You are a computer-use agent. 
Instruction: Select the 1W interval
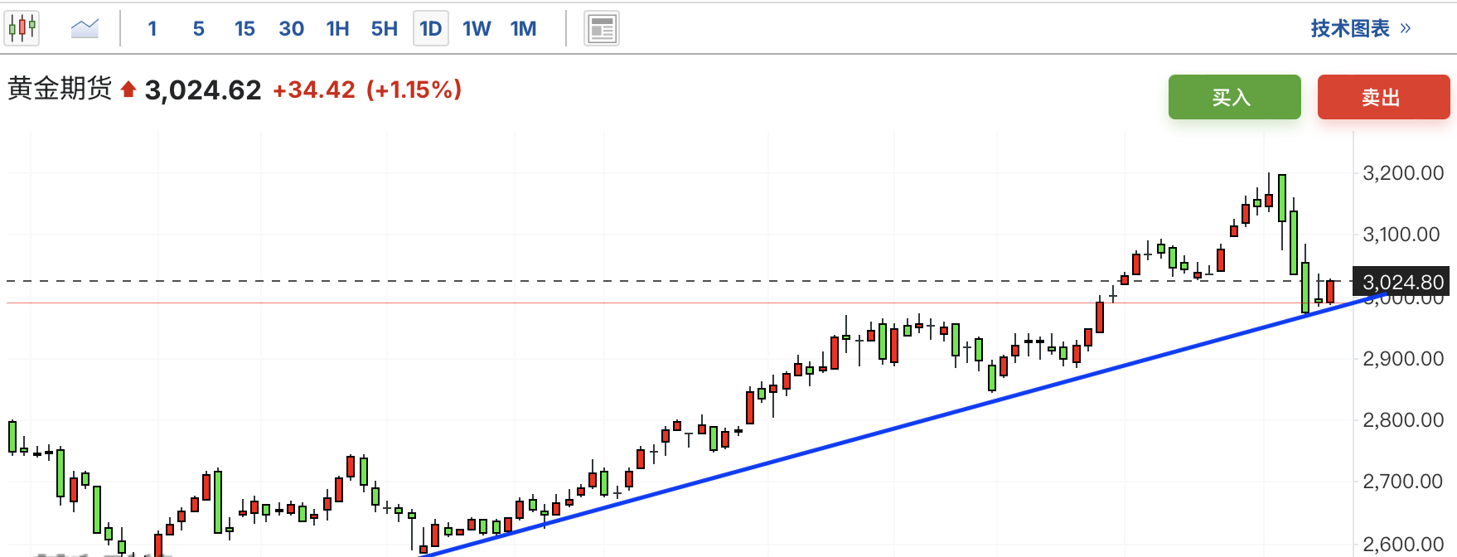click(x=477, y=29)
